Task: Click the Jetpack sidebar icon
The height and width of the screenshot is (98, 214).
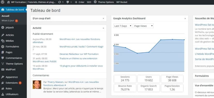Action: [x=3, y=28]
